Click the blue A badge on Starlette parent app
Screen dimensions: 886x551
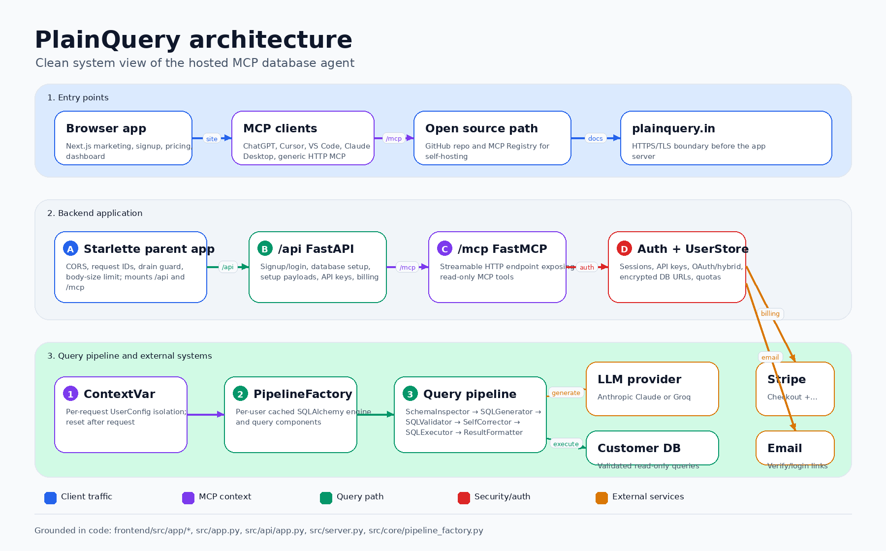(x=70, y=249)
